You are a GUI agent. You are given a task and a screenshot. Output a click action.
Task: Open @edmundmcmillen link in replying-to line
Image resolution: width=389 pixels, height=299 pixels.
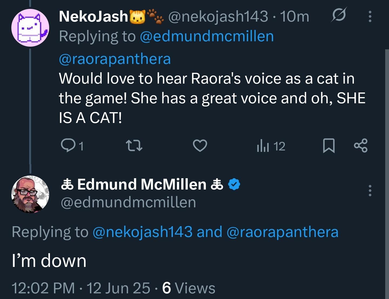pos(207,36)
